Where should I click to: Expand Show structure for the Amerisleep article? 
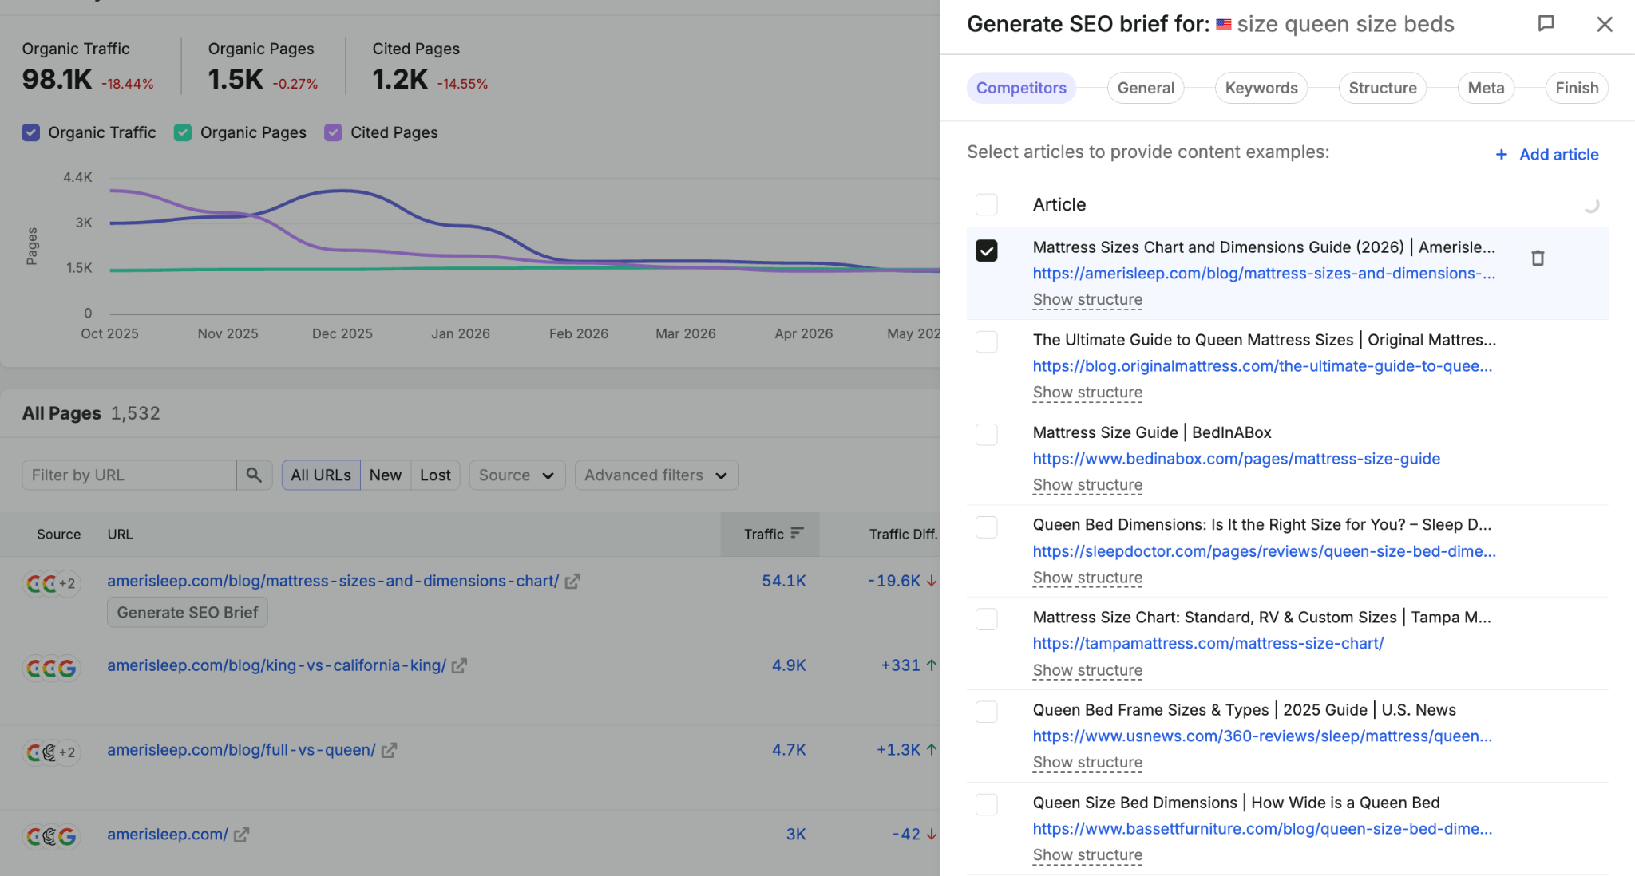point(1087,299)
